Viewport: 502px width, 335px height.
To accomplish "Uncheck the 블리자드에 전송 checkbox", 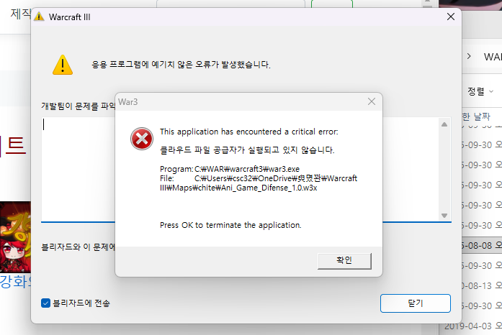I will 46,303.
